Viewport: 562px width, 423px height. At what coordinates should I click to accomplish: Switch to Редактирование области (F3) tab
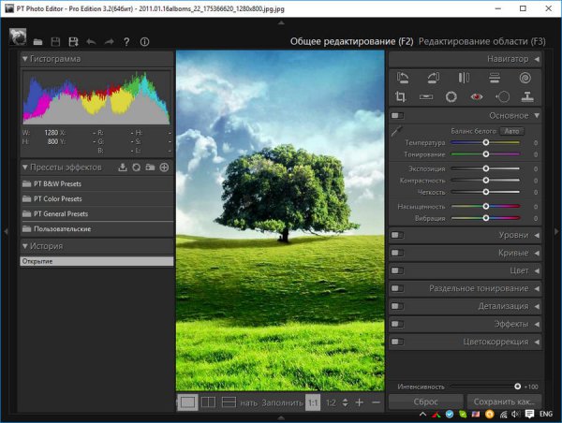coord(482,41)
